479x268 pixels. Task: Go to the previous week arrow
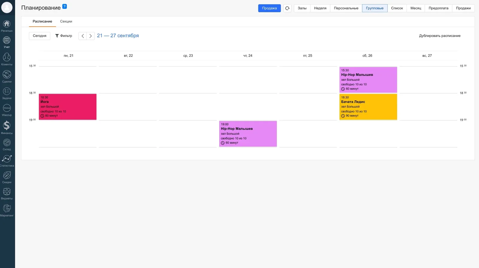point(83,36)
